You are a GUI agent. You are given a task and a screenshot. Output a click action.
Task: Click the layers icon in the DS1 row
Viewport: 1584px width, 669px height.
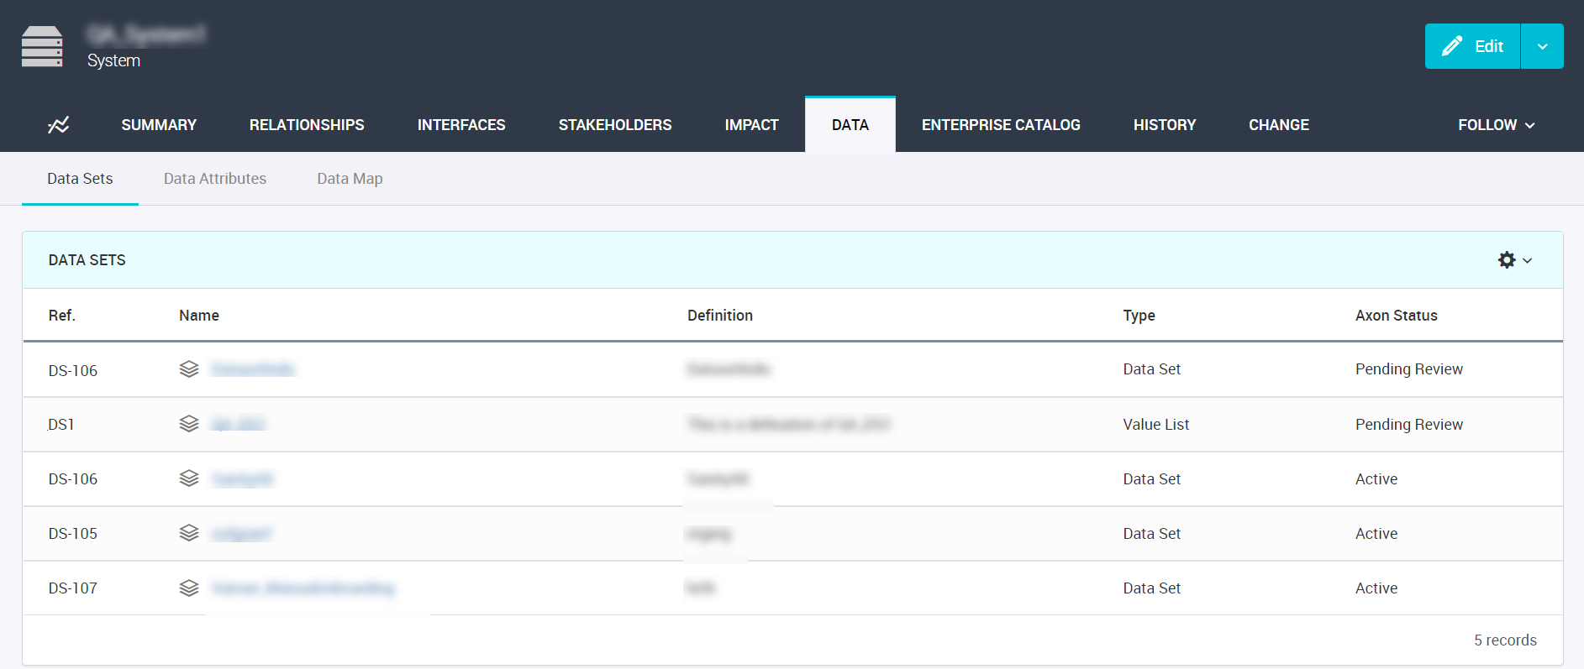coord(189,424)
